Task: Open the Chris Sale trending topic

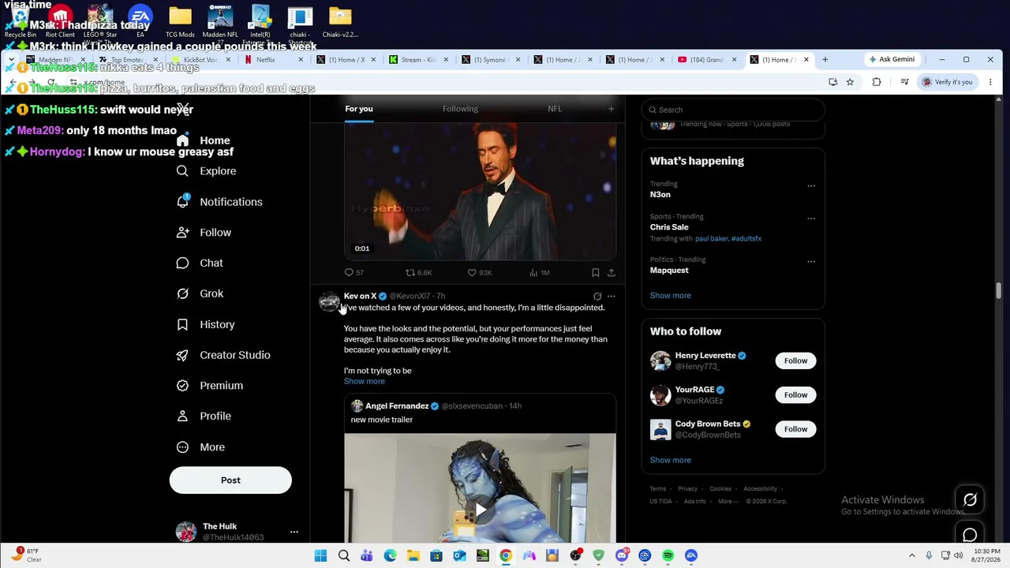Action: [669, 227]
